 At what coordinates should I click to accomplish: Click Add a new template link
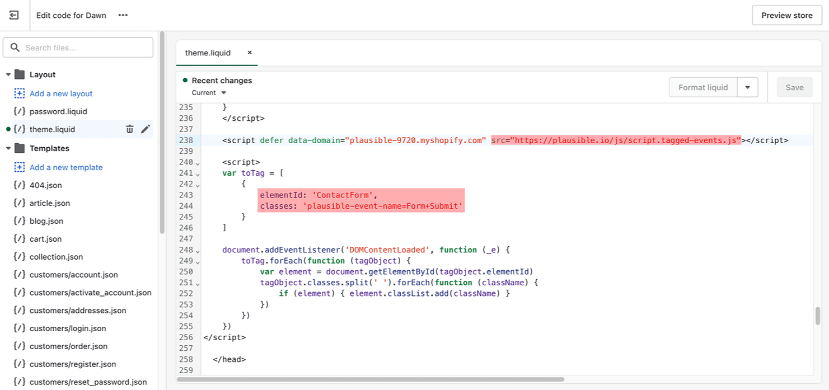pyautogui.click(x=66, y=167)
